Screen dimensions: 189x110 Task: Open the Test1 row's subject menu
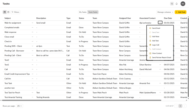point(32,65)
